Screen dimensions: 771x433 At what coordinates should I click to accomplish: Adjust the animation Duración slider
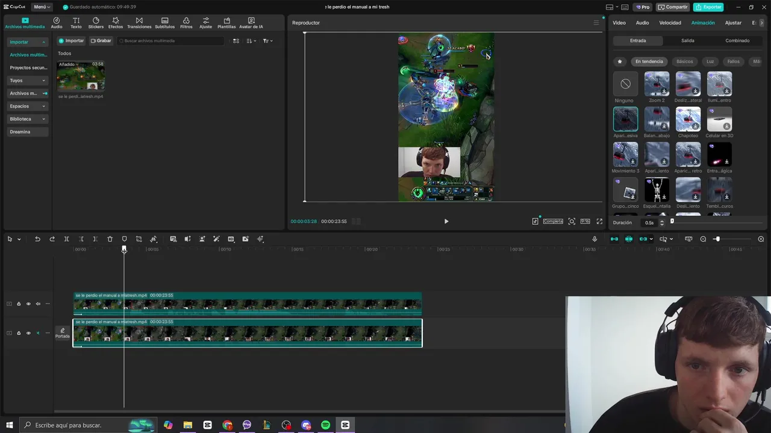(x=672, y=221)
